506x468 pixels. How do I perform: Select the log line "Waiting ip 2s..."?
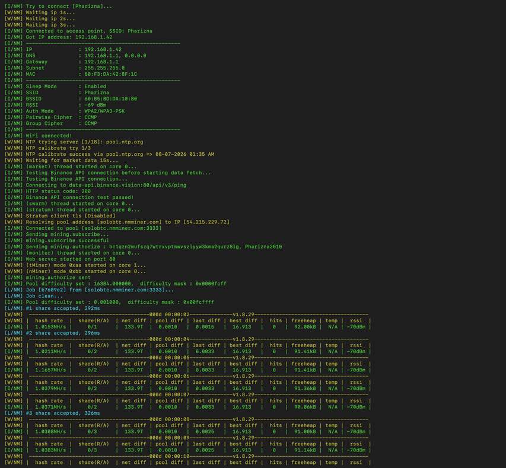coord(50,19)
